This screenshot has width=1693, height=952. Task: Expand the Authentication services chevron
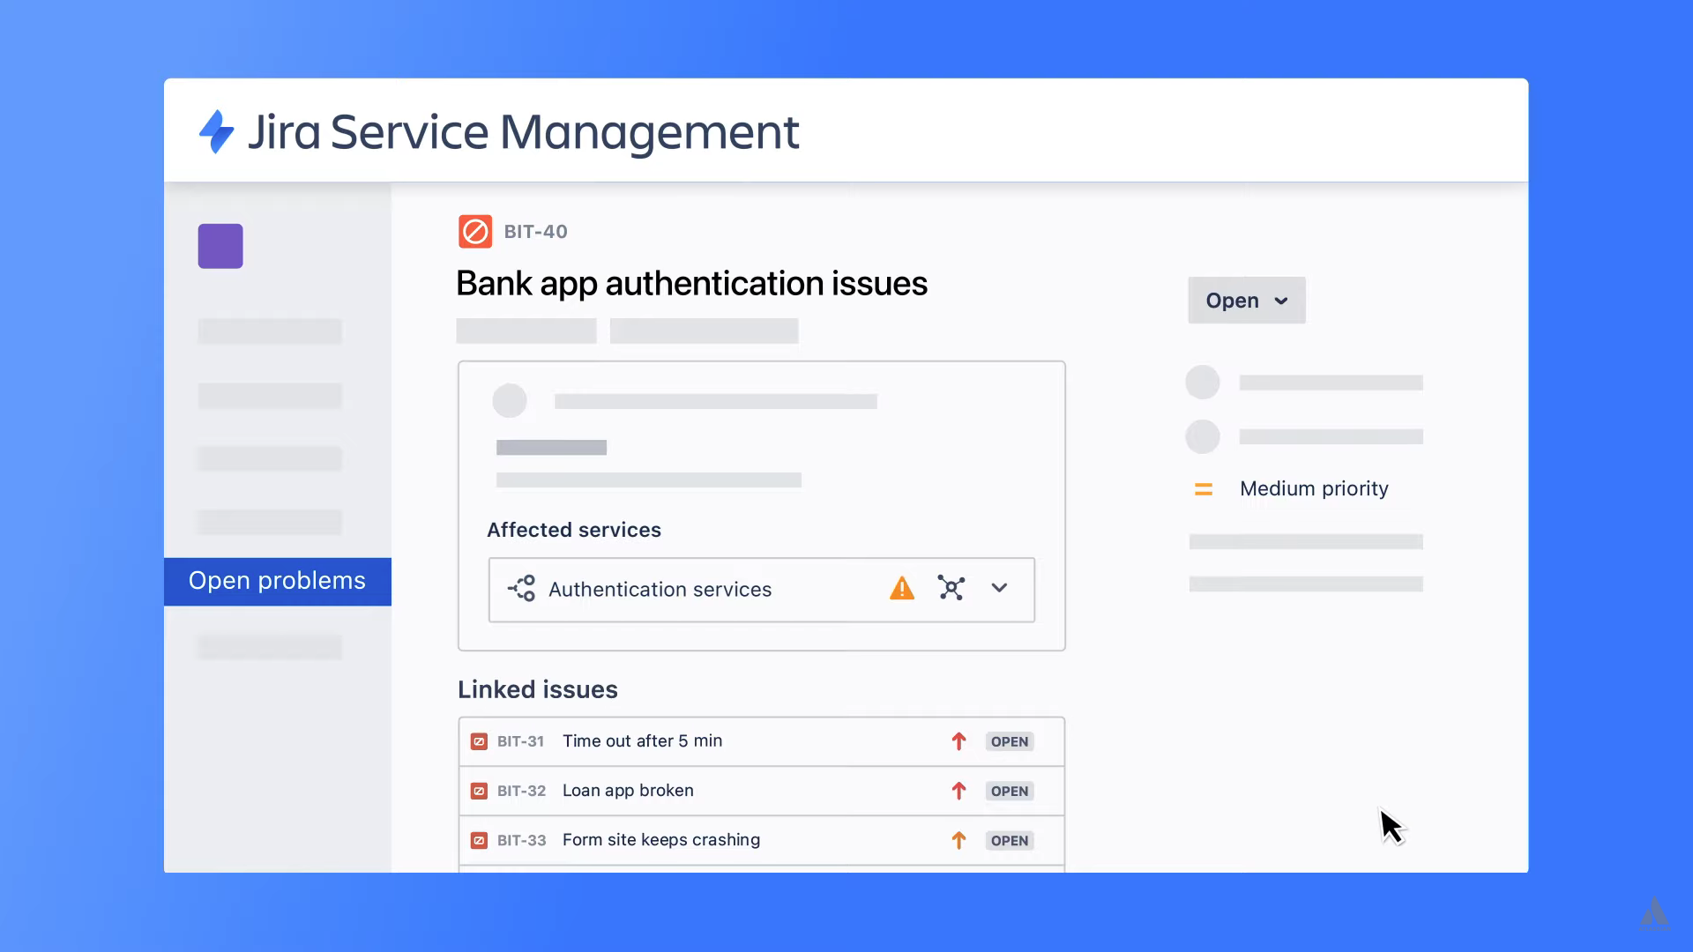[999, 588]
